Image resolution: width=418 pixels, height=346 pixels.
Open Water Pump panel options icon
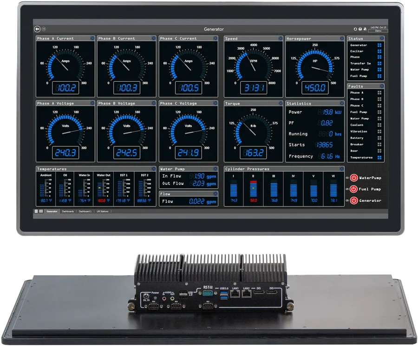click(215, 169)
